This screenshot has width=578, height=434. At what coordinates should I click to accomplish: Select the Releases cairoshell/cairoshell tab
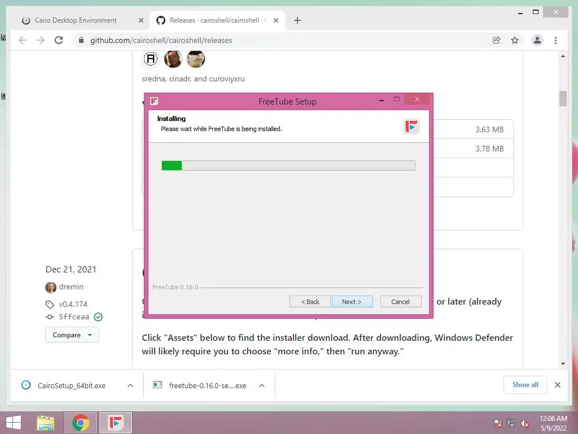tap(217, 20)
